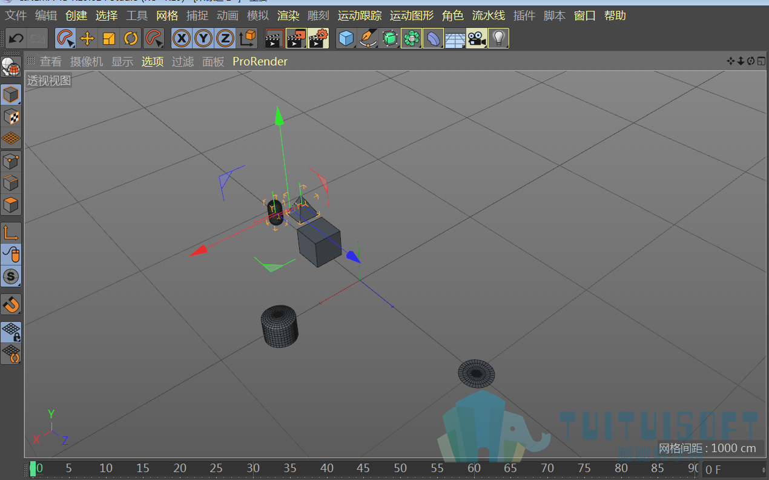This screenshot has width=769, height=480.
Task: Switch to Polygons mode in sidebar
Action: (x=11, y=204)
